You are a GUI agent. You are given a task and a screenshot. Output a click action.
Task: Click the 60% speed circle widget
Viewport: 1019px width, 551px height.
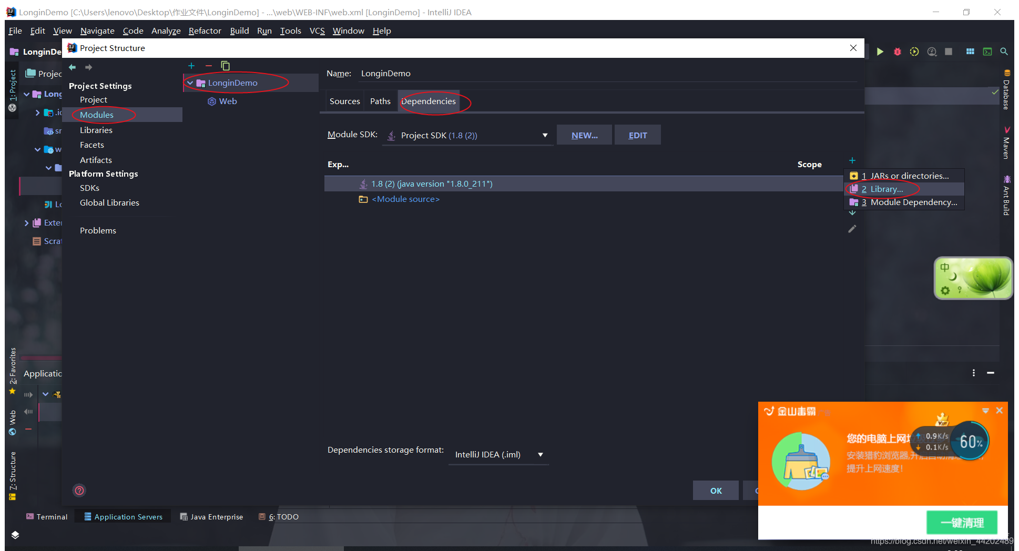[x=971, y=441]
